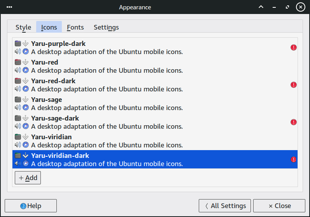Click the download arrow icon for Yaru-red-dark
This screenshot has width=310, height=217.
click(x=26, y=81)
